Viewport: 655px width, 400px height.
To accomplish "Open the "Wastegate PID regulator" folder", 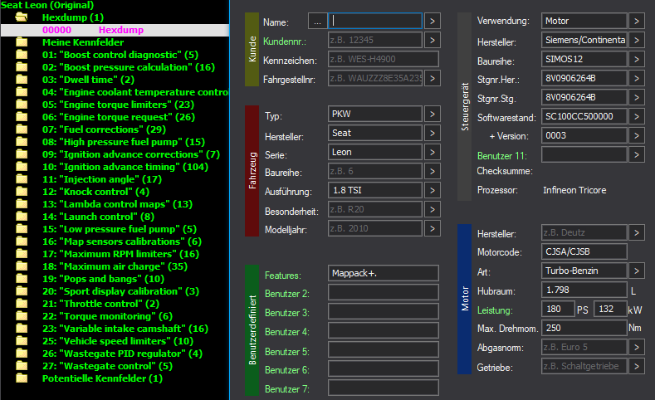I will [x=122, y=354].
